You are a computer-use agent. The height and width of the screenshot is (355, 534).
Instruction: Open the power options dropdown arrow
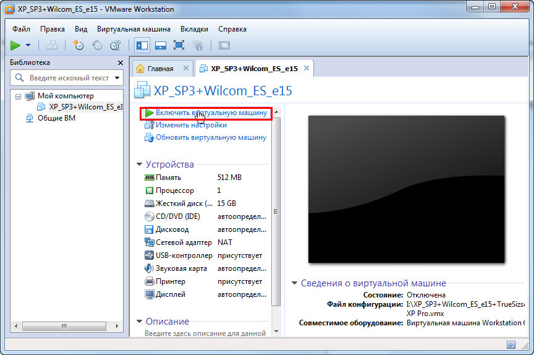click(28, 45)
